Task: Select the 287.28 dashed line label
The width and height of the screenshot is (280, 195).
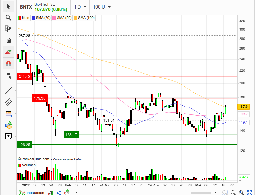Action: tap(24, 36)
